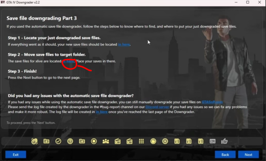266x161 pixels.
Task: Select the folder with down arrow icon
Action: click(x=46, y=141)
